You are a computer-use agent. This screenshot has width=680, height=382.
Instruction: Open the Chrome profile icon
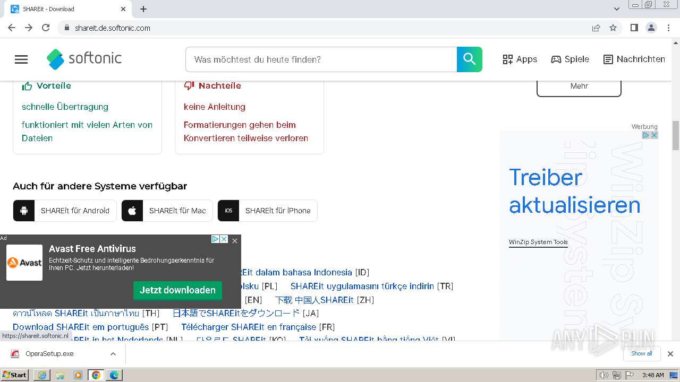(651, 28)
